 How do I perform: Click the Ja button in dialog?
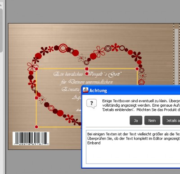click(136, 120)
